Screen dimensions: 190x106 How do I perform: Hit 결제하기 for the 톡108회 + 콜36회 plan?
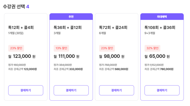click(x=162, y=90)
